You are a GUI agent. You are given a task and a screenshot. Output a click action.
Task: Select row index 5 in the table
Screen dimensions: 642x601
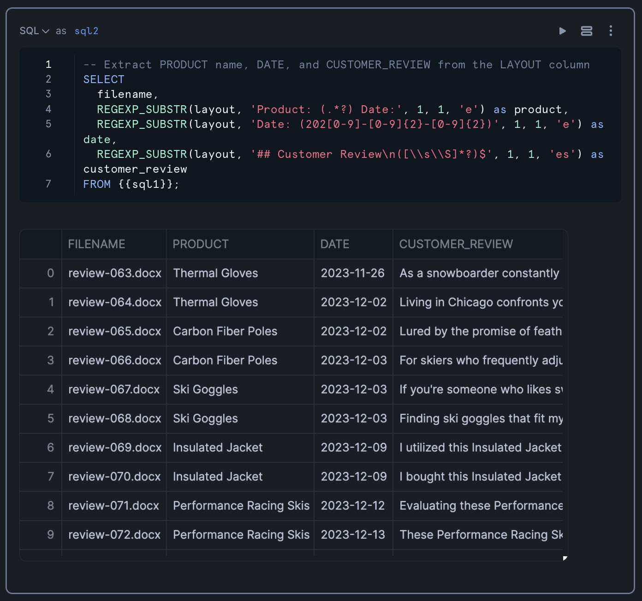tap(51, 419)
